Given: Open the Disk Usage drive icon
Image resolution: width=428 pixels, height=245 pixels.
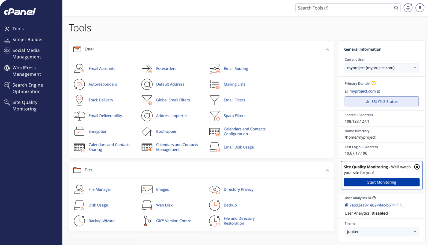Looking at the screenshot, I should (79, 205).
